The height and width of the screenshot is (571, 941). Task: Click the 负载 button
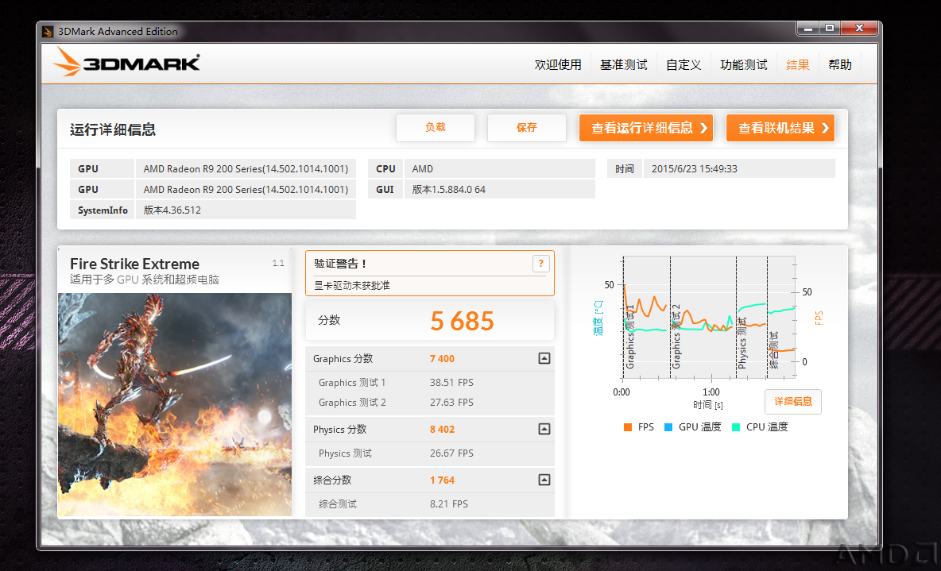pyautogui.click(x=436, y=128)
